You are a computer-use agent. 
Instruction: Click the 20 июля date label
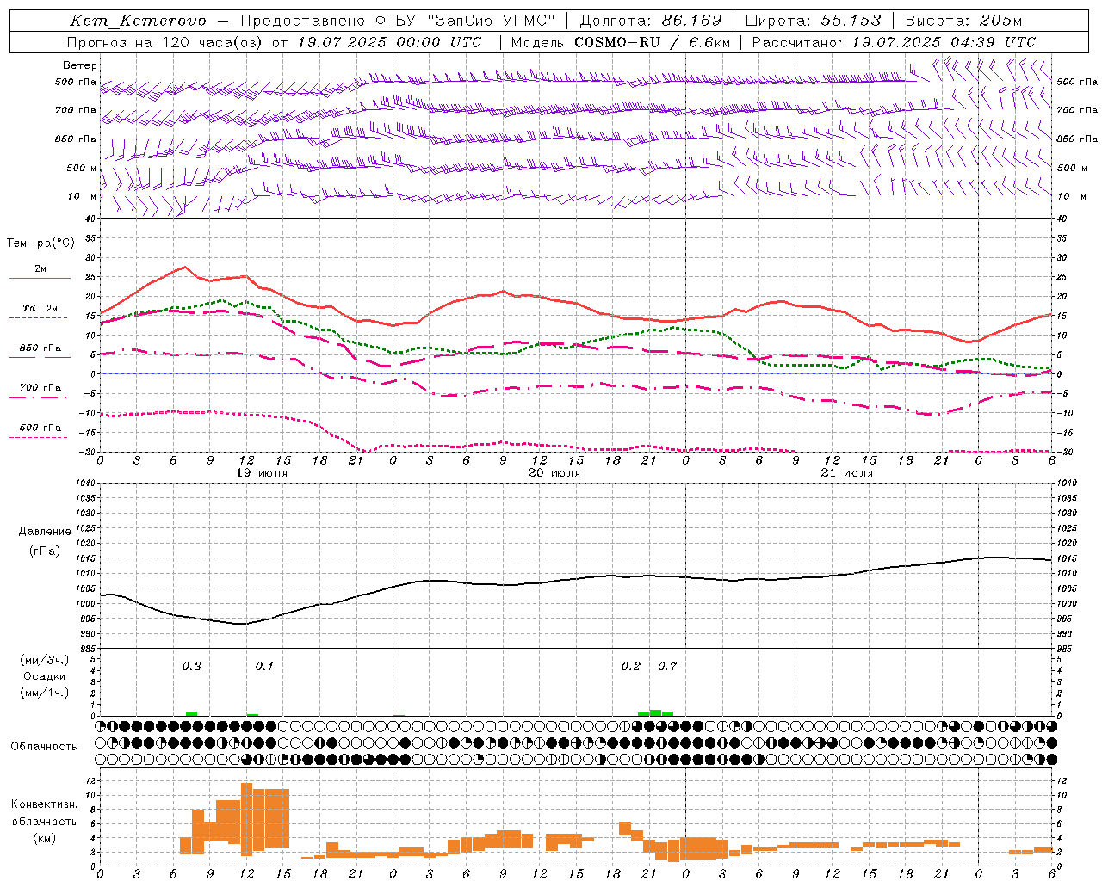pos(554,472)
